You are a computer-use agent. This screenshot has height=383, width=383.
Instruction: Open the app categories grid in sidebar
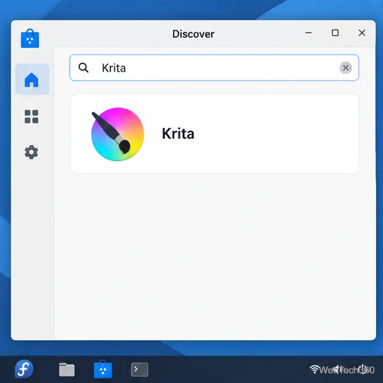click(x=32, y=117)
